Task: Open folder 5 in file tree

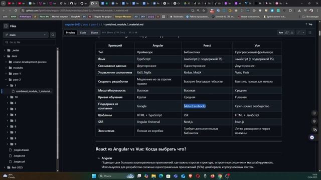Action: (15, 120)
